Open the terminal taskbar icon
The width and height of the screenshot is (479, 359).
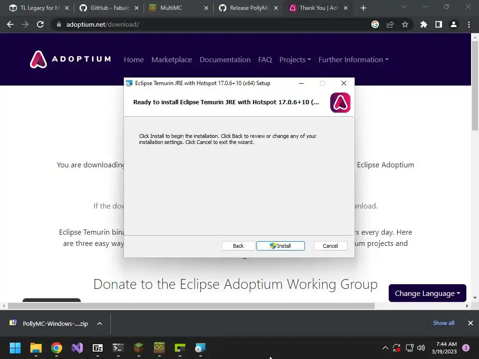(118, 348)
